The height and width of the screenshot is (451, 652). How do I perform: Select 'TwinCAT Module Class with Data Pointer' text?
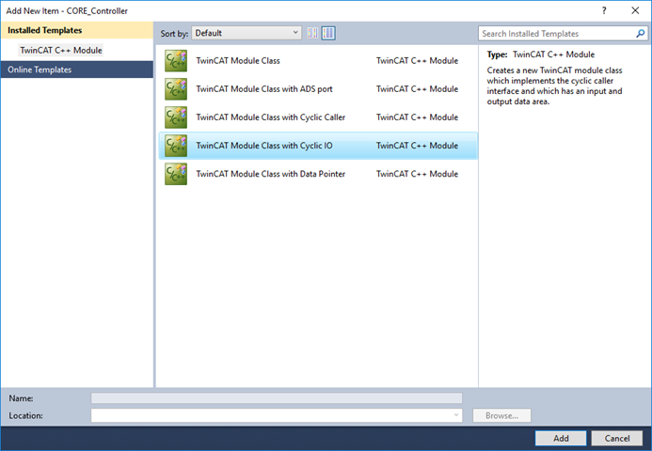tap(270, 174)
